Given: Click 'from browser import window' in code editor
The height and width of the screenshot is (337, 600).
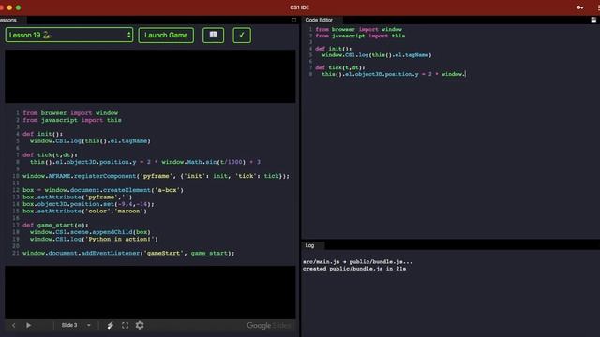Looking at the screenshot, I should tap(358, 29).
